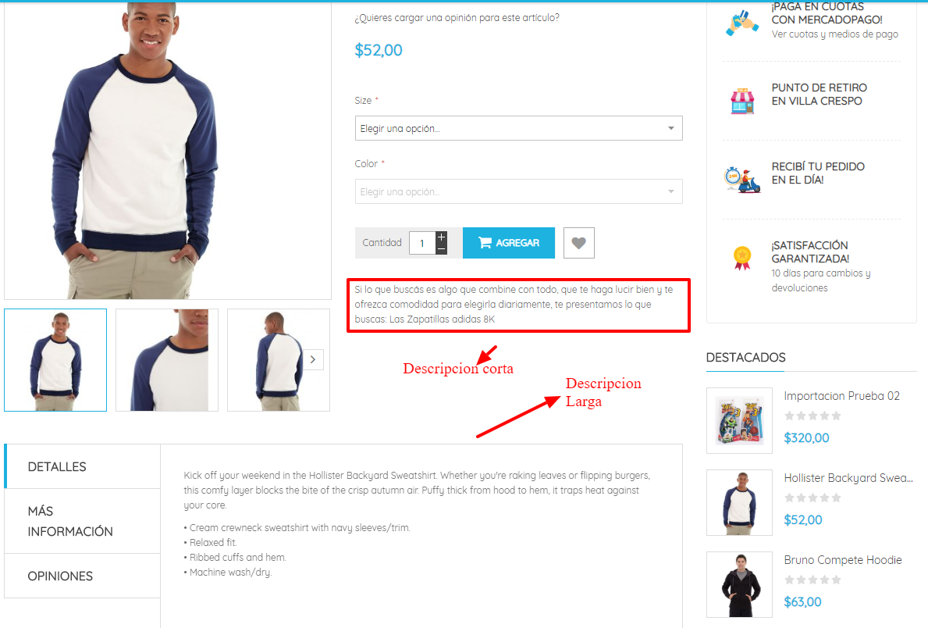Open the Size option dropdown
The width and height of the screenshot is (928, 628).
click(x=518, y=129)
